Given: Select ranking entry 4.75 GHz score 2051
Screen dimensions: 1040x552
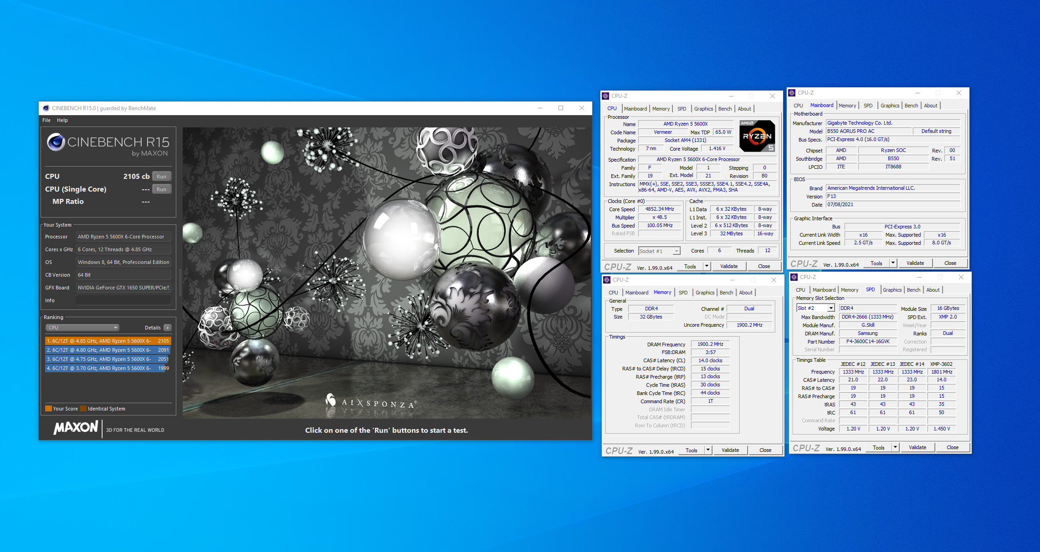Looking at the screenshot, I should [108, 359].
